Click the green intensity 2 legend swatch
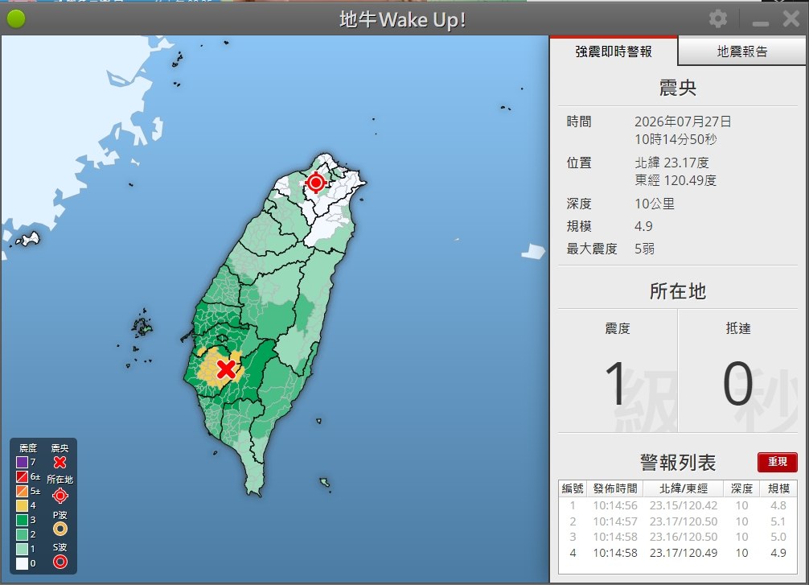809x585 pixels. 22,534
